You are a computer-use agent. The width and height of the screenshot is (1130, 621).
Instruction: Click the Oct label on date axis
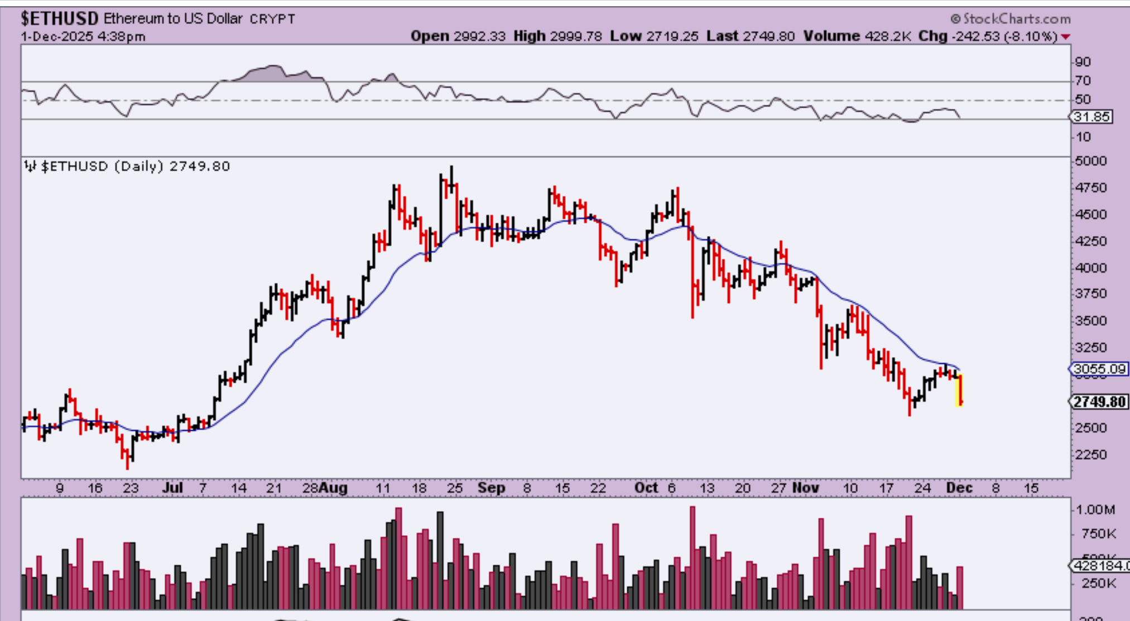(x=646, y=488)
